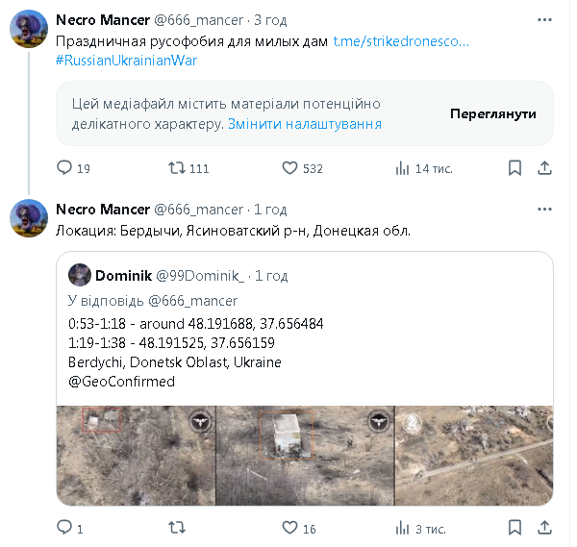Viewport: 577px width, 547px height.
Task: View analytics of first tweet (14 тис.)
Action: [402, 168]
